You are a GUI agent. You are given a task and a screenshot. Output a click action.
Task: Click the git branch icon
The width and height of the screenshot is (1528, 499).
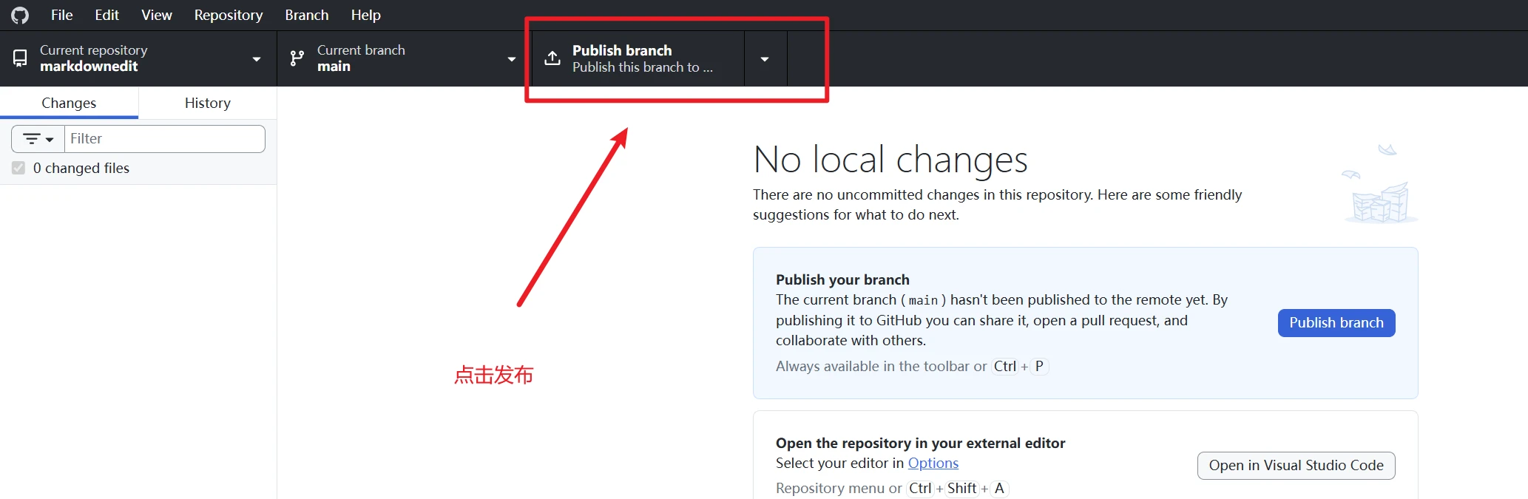pos(297,58)
